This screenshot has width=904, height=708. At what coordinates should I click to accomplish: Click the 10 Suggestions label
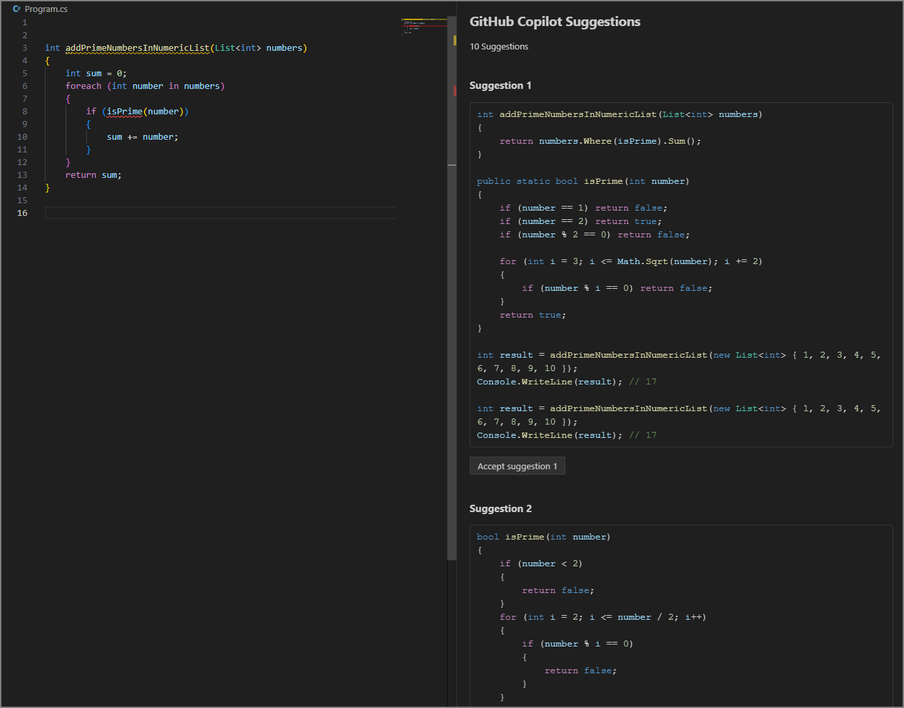click(x=499, y=46)
